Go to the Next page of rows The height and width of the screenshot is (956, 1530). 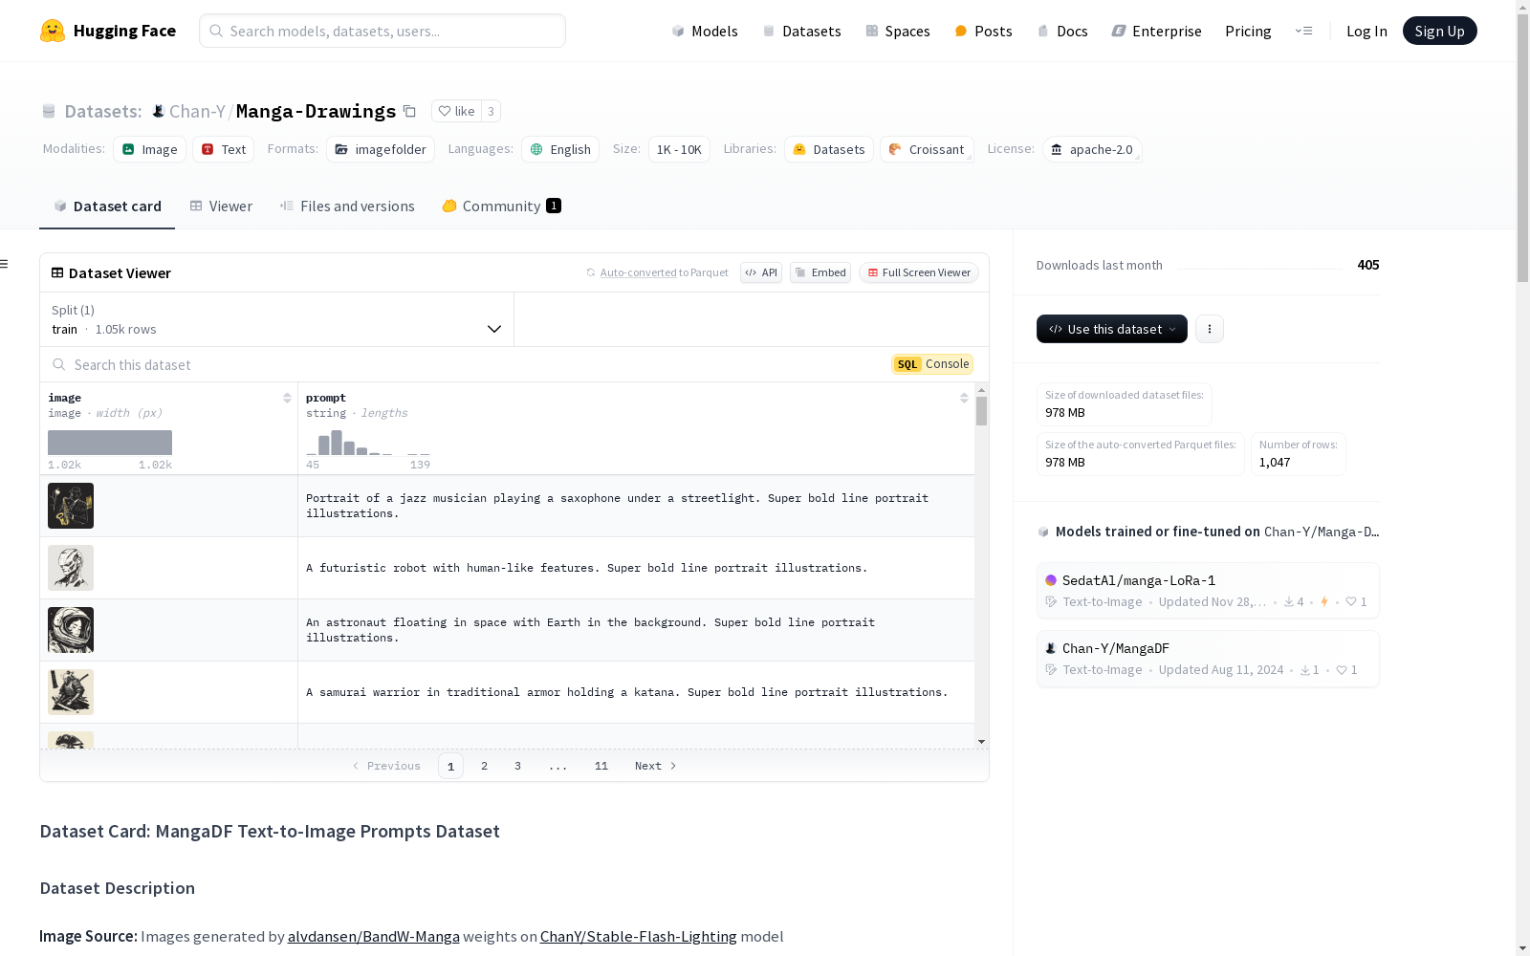click(656, 766)
